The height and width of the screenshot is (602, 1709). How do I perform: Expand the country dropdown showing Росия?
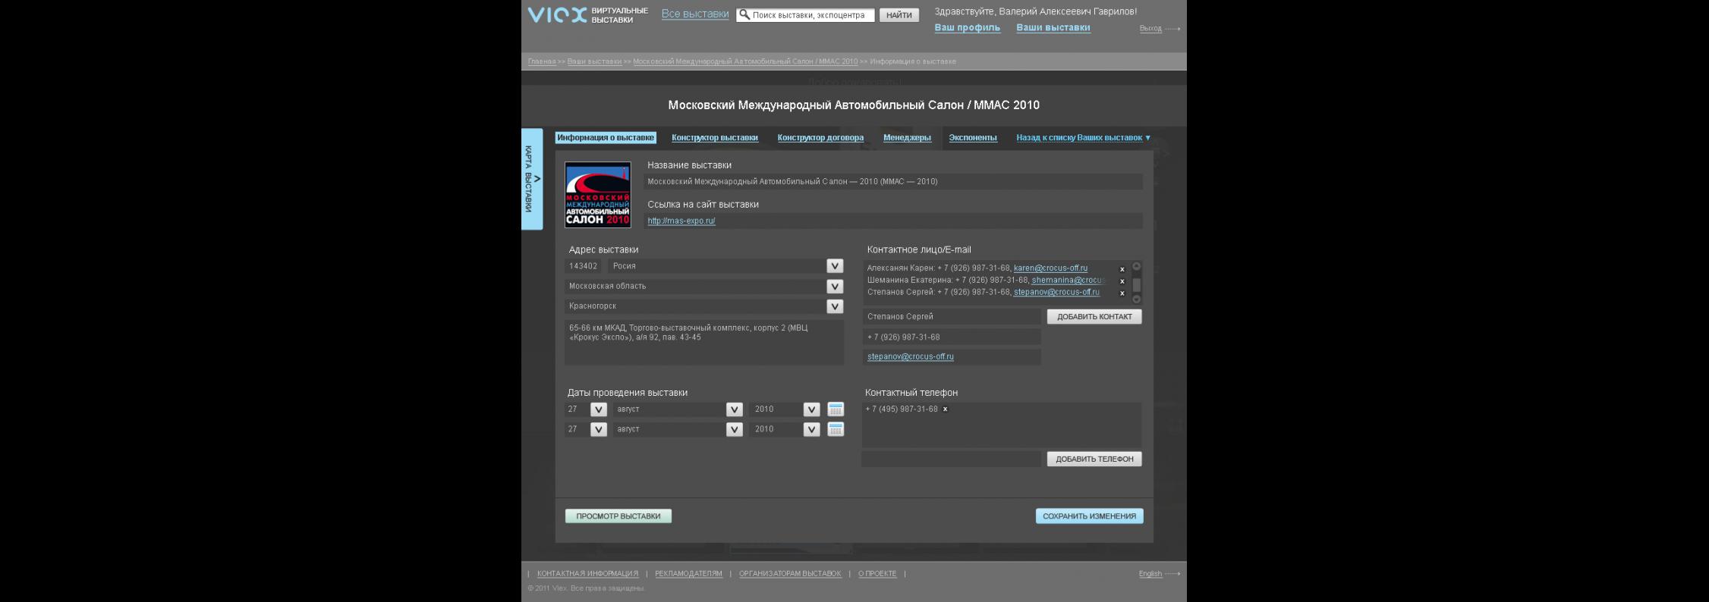pos(834,266)
